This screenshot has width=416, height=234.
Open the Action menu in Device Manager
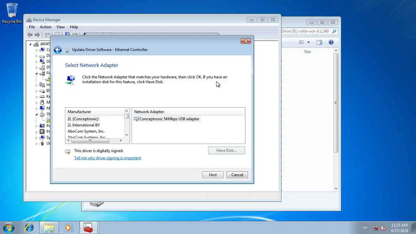tap(45, 27)
